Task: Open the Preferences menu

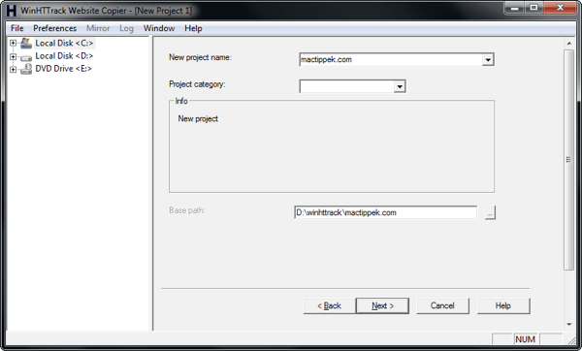Action: point(55,28)
